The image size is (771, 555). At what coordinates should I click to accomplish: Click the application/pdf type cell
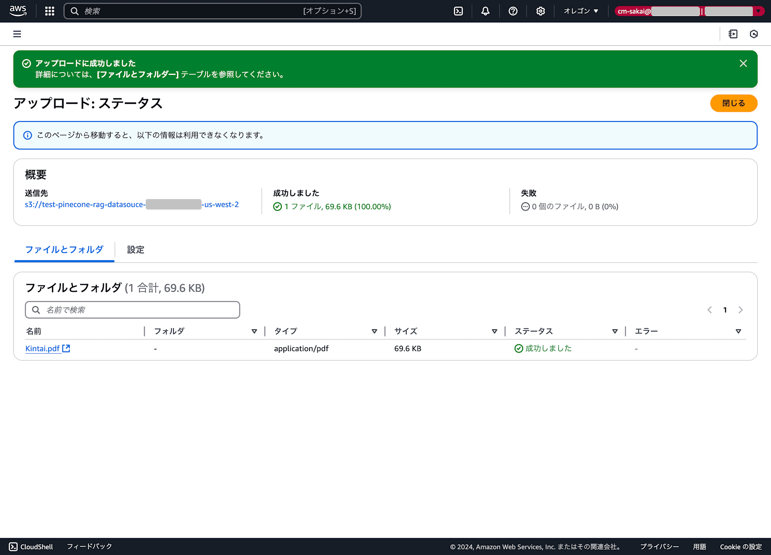[301, 348]
